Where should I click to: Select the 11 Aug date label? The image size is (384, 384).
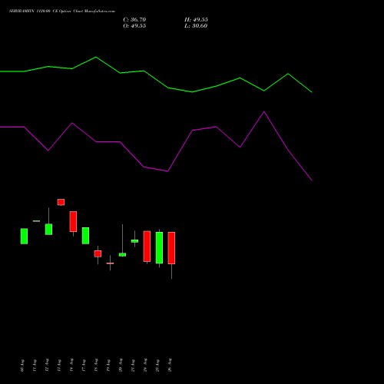35,366
